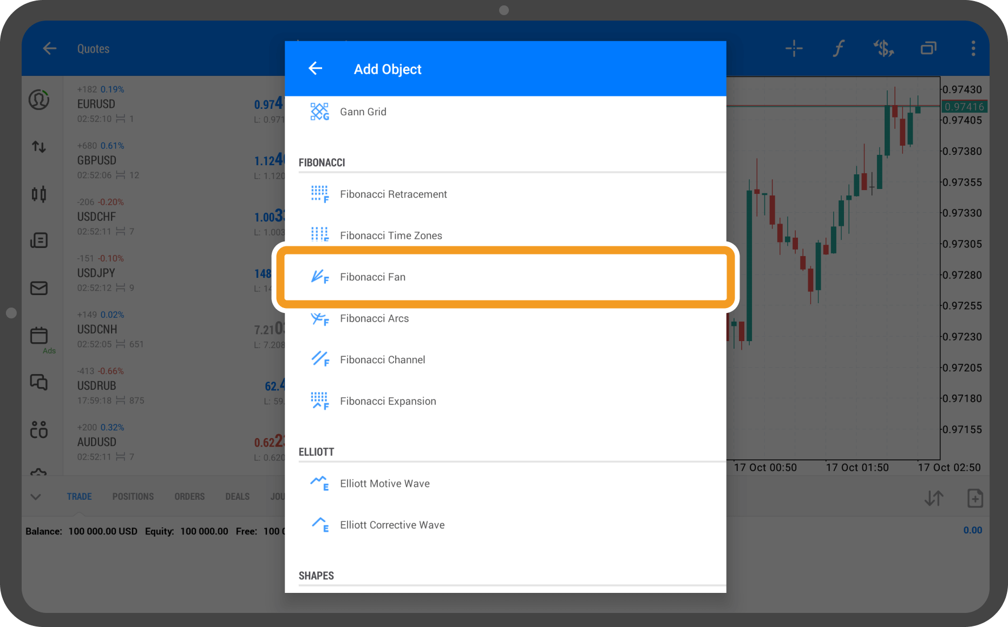Switch to the Positions tab
Viewport: 1008px width, 627px height.
tap(133, 497)
